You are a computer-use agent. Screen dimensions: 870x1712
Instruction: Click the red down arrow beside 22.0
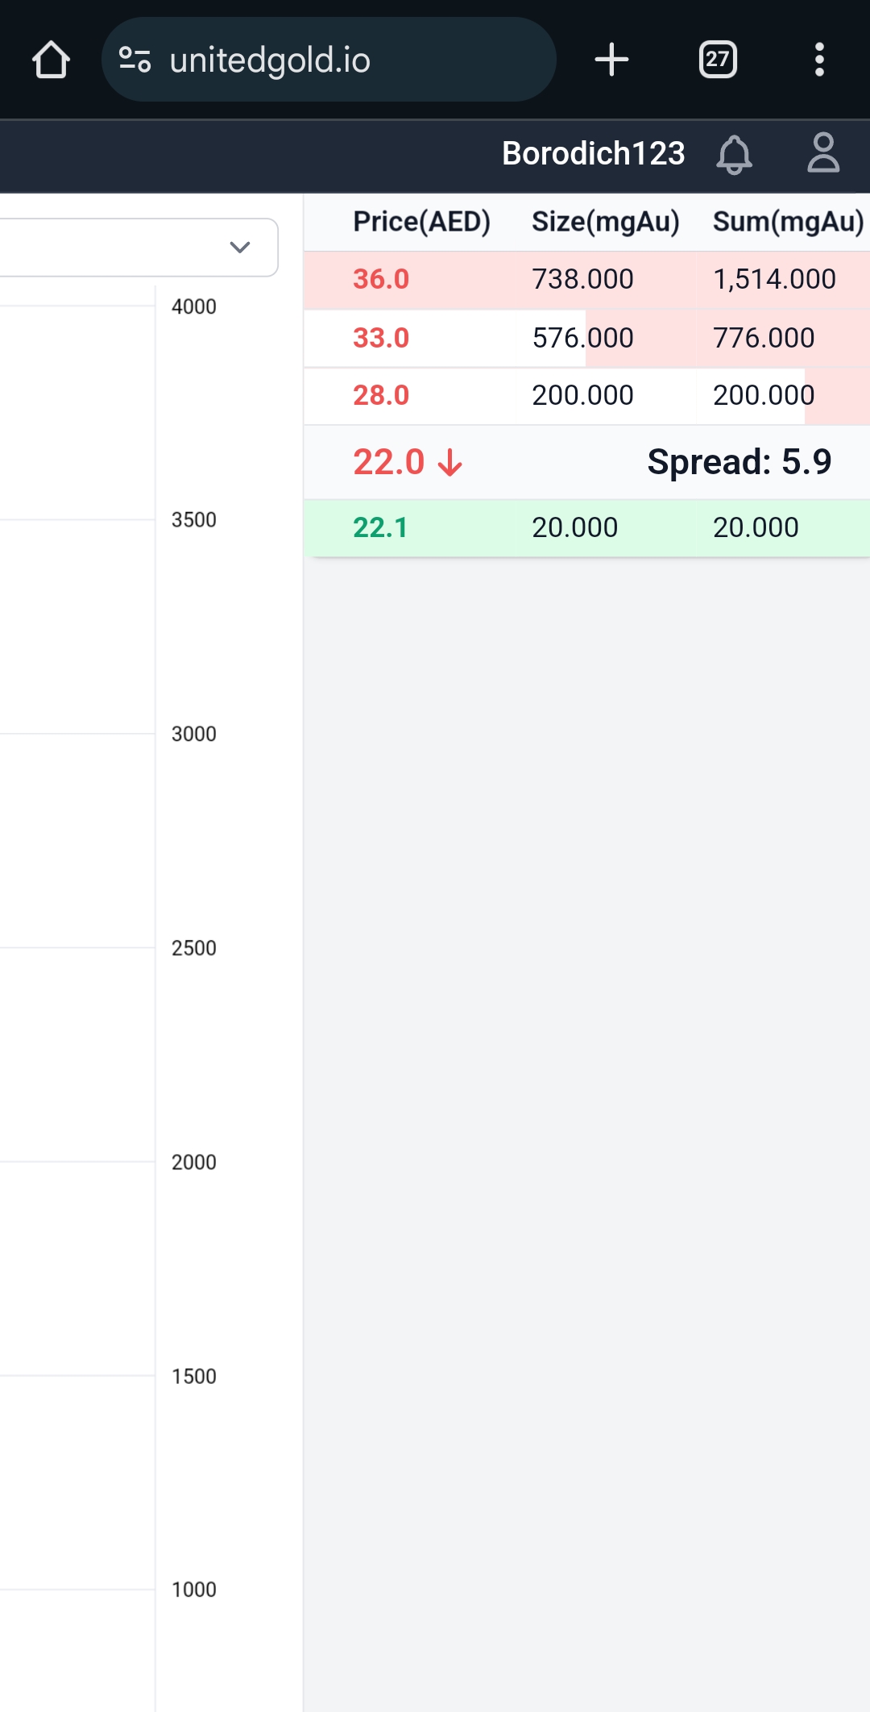449,463
